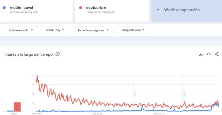Viewport: 222px width, 115px height.
Task: Edit the ecotourism search term
Action: click(x=96, y=7)
